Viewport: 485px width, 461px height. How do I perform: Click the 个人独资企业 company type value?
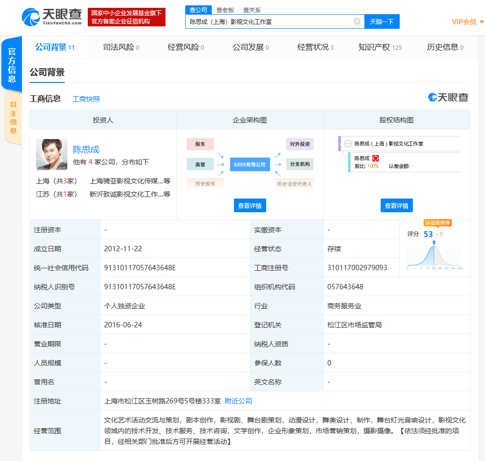[x=124, y=306]
